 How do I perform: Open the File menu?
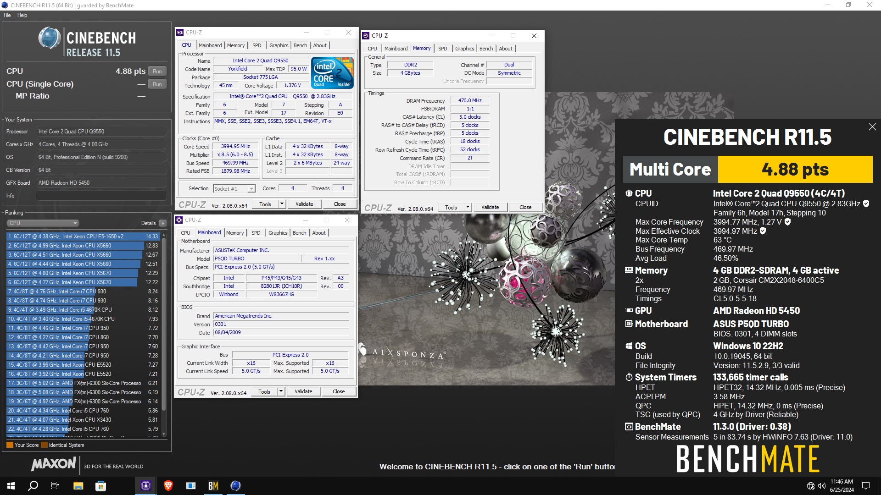point(7,15)
